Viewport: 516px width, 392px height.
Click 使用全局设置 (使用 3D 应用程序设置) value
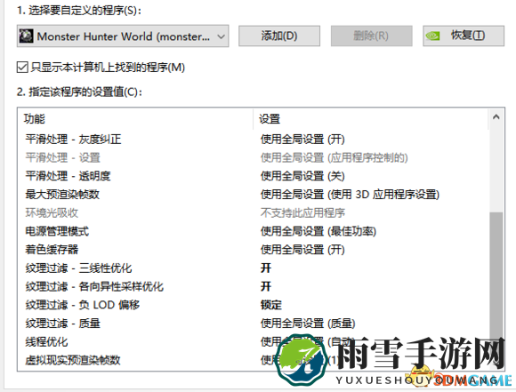point(350,195)
